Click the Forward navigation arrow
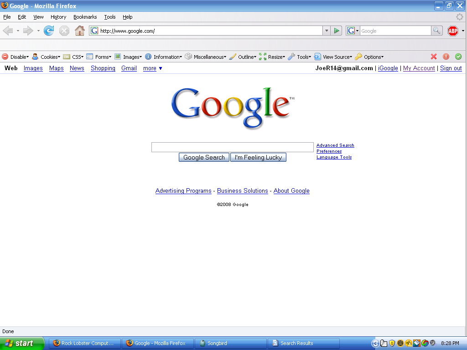 point(28,31)
